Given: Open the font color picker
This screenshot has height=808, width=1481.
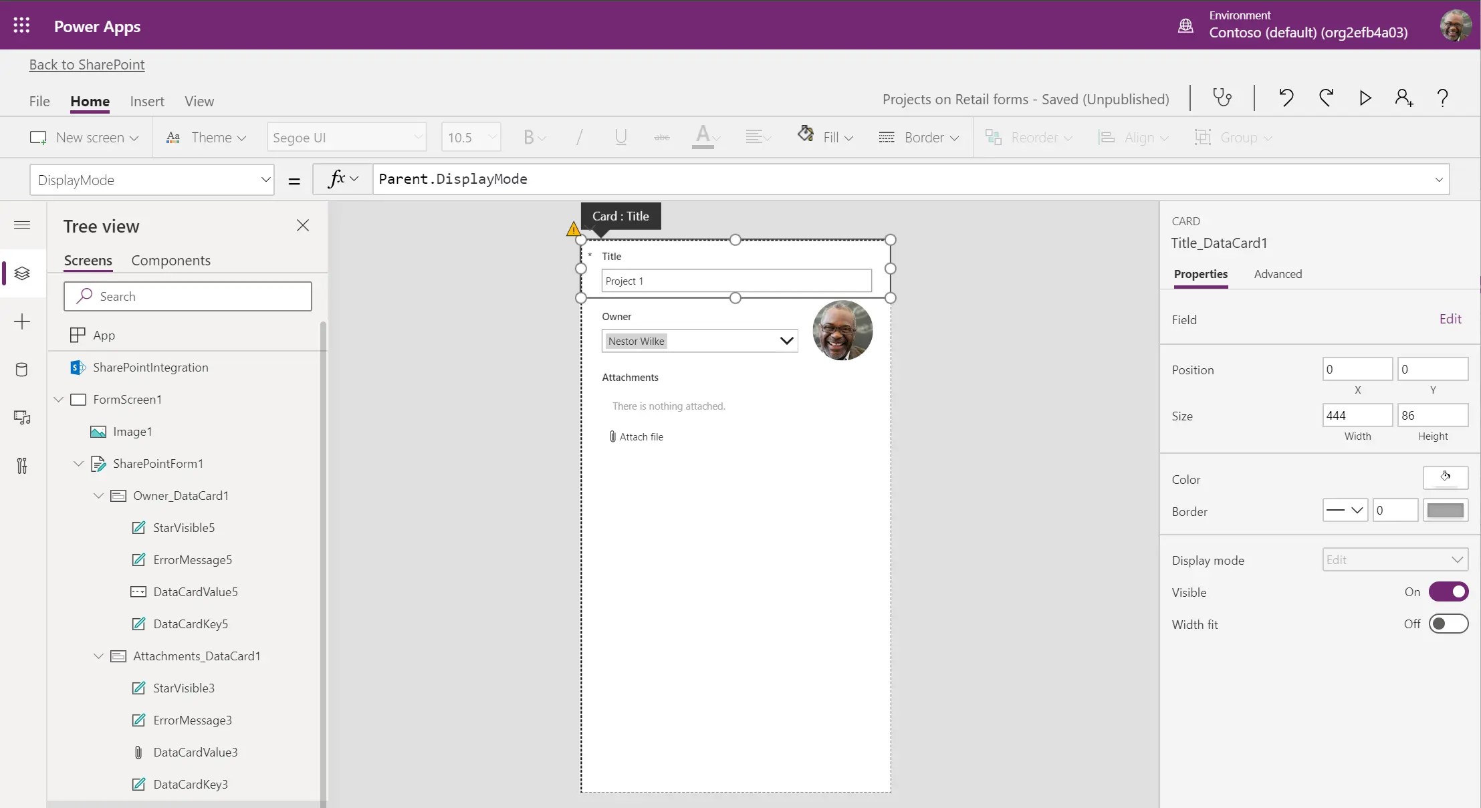Looking at the screenshot, I should pyautogui.click(x=705, y=137).
